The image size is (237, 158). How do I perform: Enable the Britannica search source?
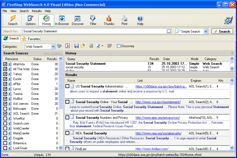[5, 143]
